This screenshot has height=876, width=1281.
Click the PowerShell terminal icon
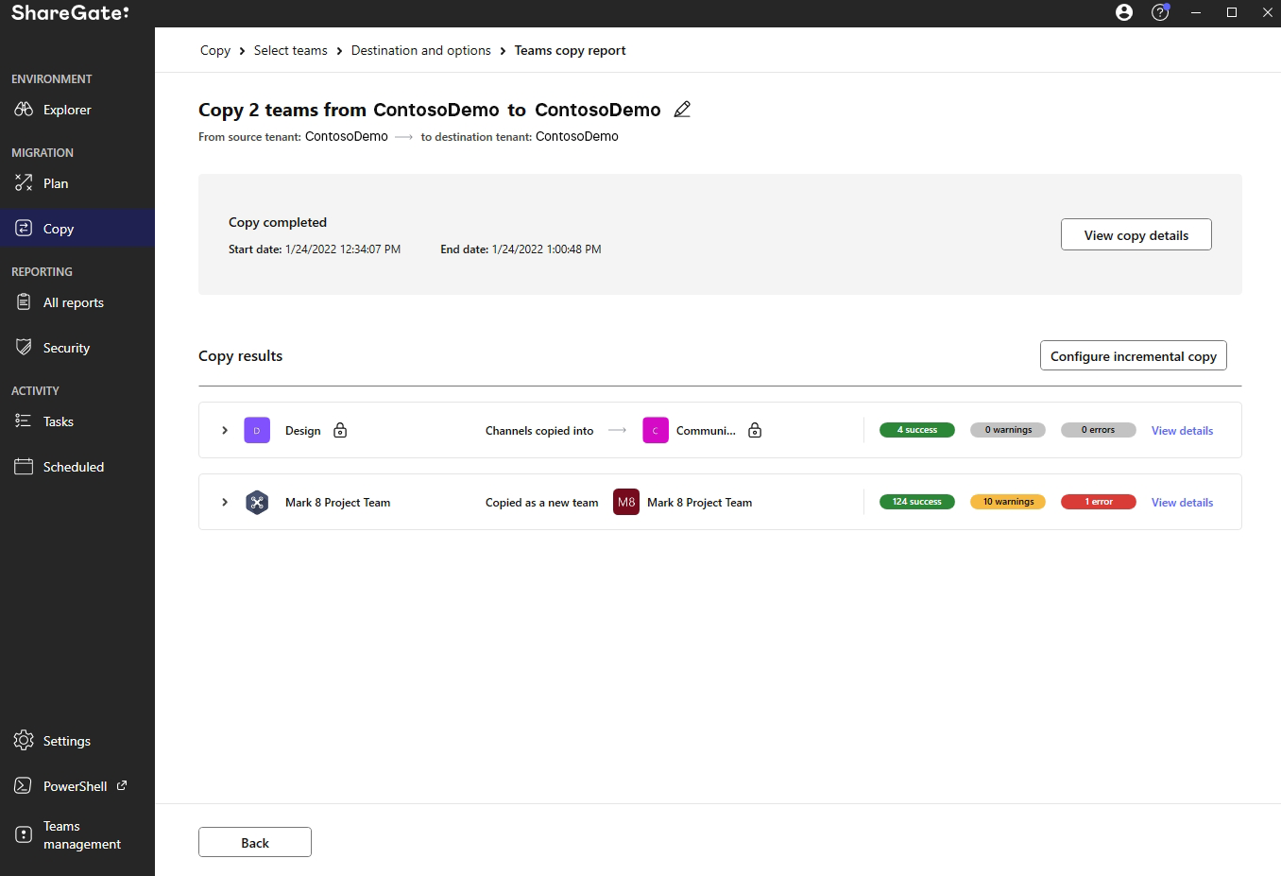coord(24,786)
